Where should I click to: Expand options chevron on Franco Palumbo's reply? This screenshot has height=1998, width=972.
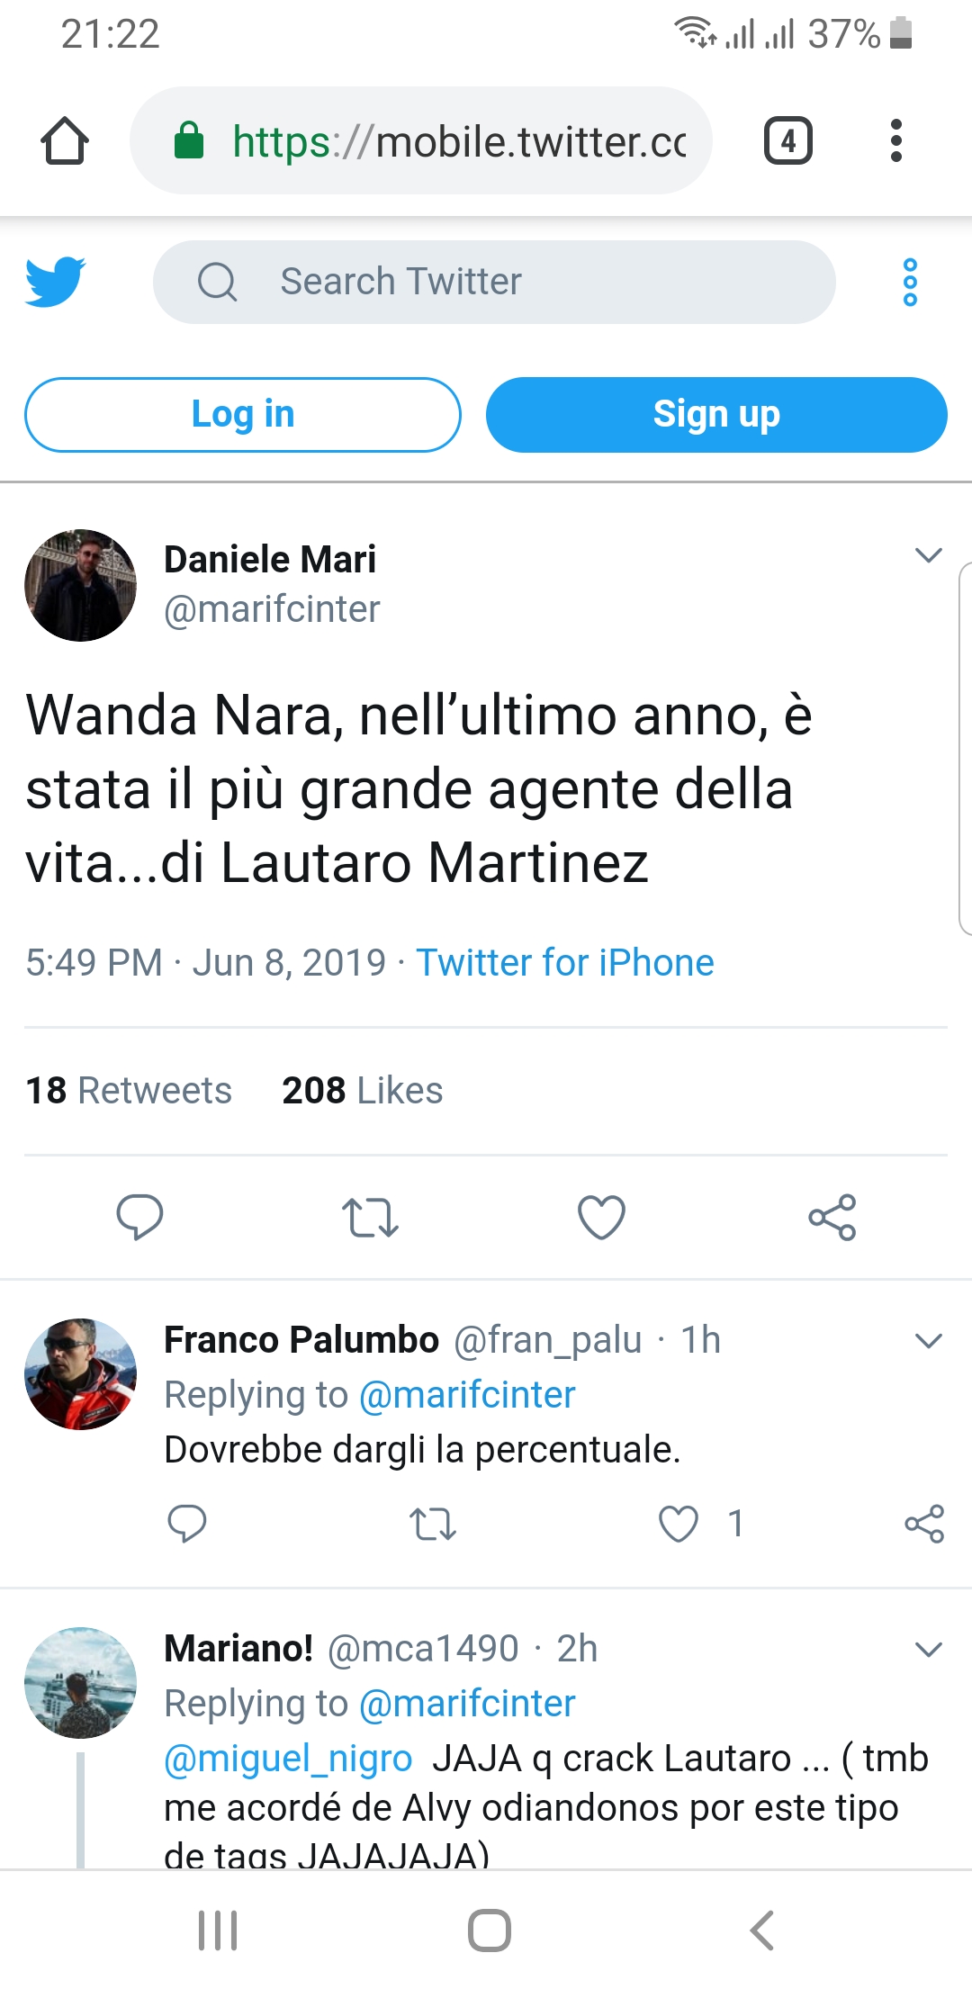point(928,1340)
